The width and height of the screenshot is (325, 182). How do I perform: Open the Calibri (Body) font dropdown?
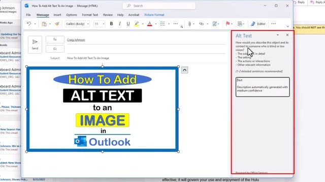77,24
